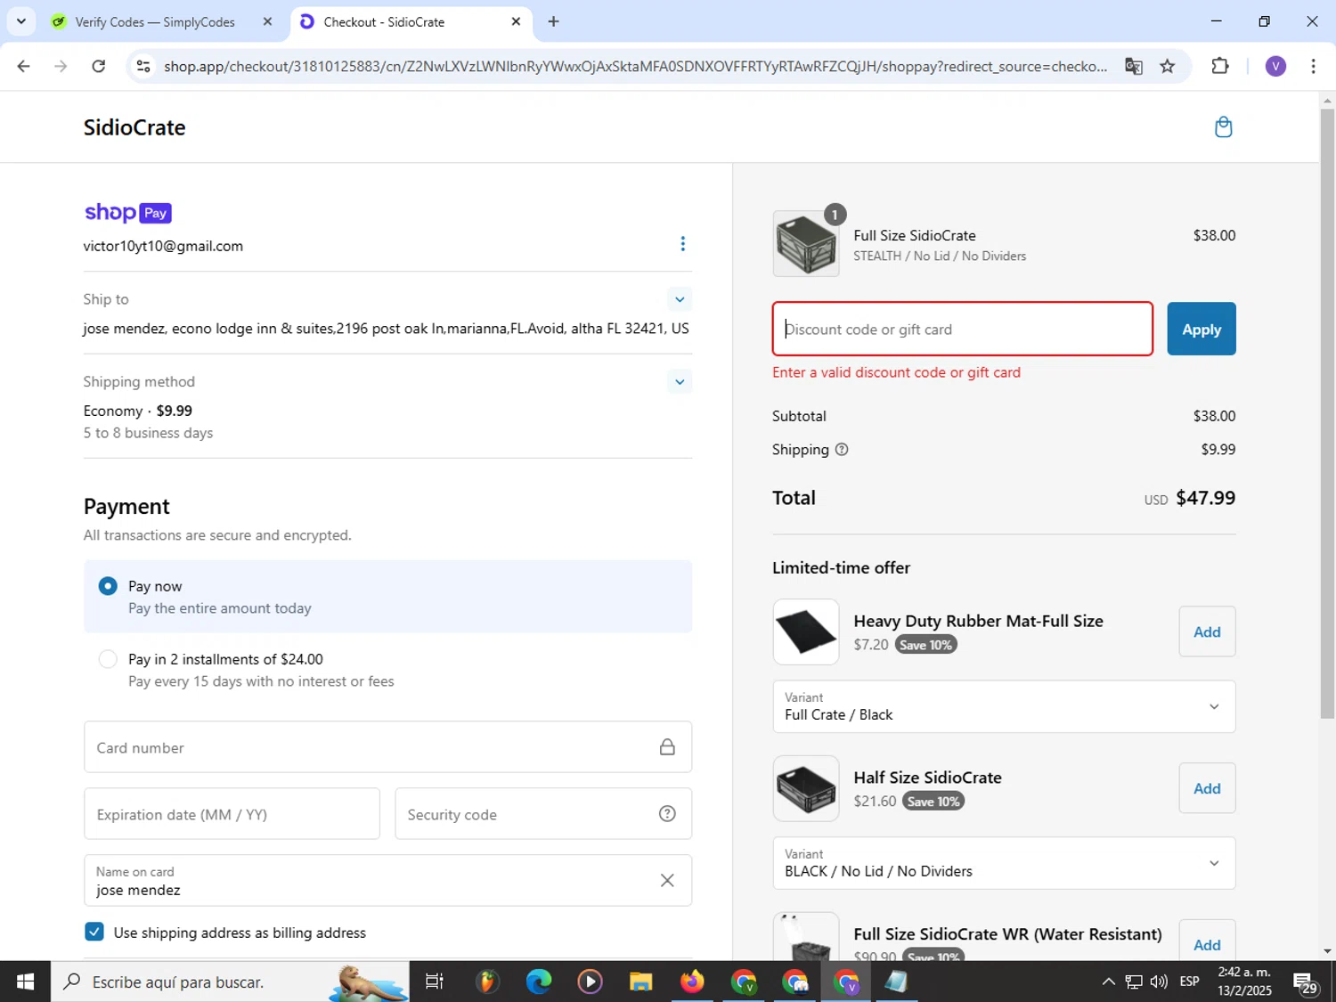Switch to the Verify Codes SimplyCodes tab
The image size is (1336, 1002).
155,22
